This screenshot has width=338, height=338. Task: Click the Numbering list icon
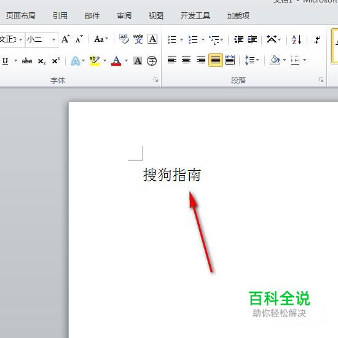(193, 40)
